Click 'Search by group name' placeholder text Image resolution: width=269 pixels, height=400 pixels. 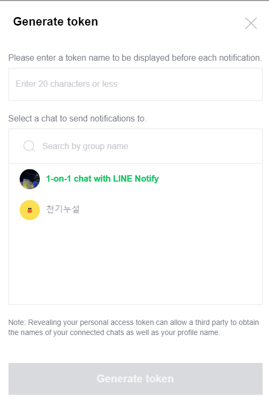85,146
